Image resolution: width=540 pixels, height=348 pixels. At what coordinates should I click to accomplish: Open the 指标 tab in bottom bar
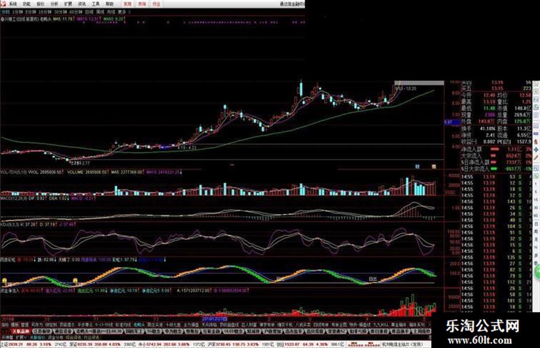4,325
